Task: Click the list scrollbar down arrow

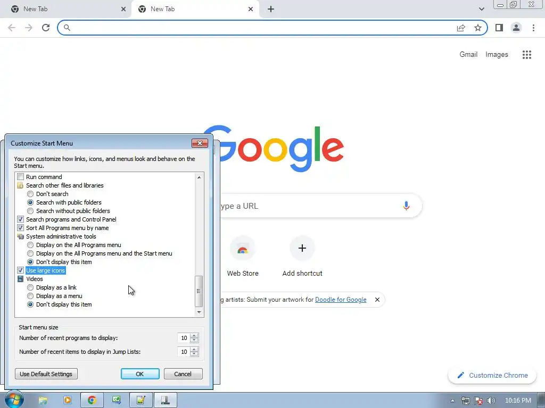Action: click(199, 312)
